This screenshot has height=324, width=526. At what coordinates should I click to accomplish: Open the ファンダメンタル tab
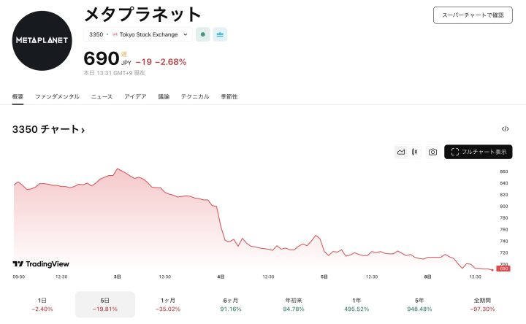click(58, 96)
